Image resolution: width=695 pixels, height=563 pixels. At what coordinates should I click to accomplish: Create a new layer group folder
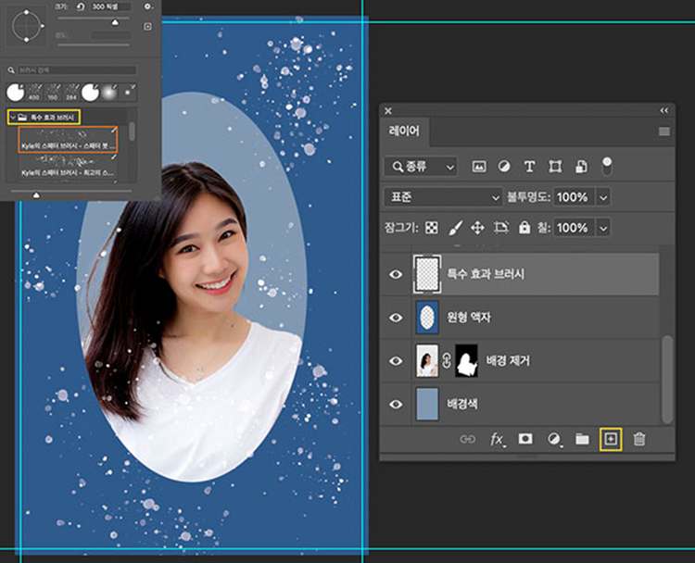pyautogui.click(x=582, y=439)
